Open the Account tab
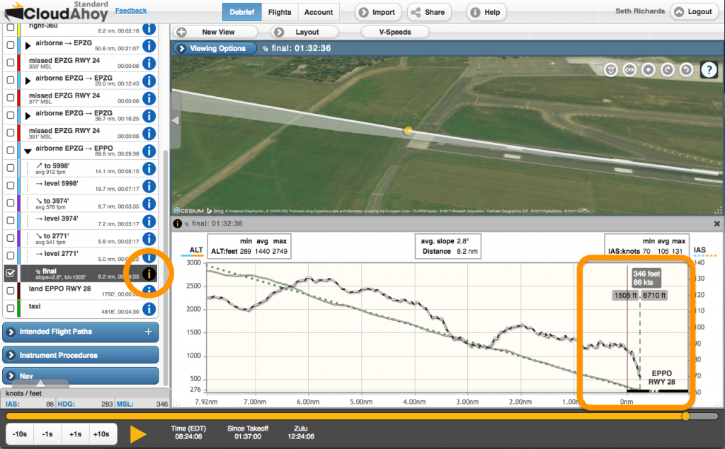The width and height of the screenshot is (725, 449). click(x=319, y=11)
